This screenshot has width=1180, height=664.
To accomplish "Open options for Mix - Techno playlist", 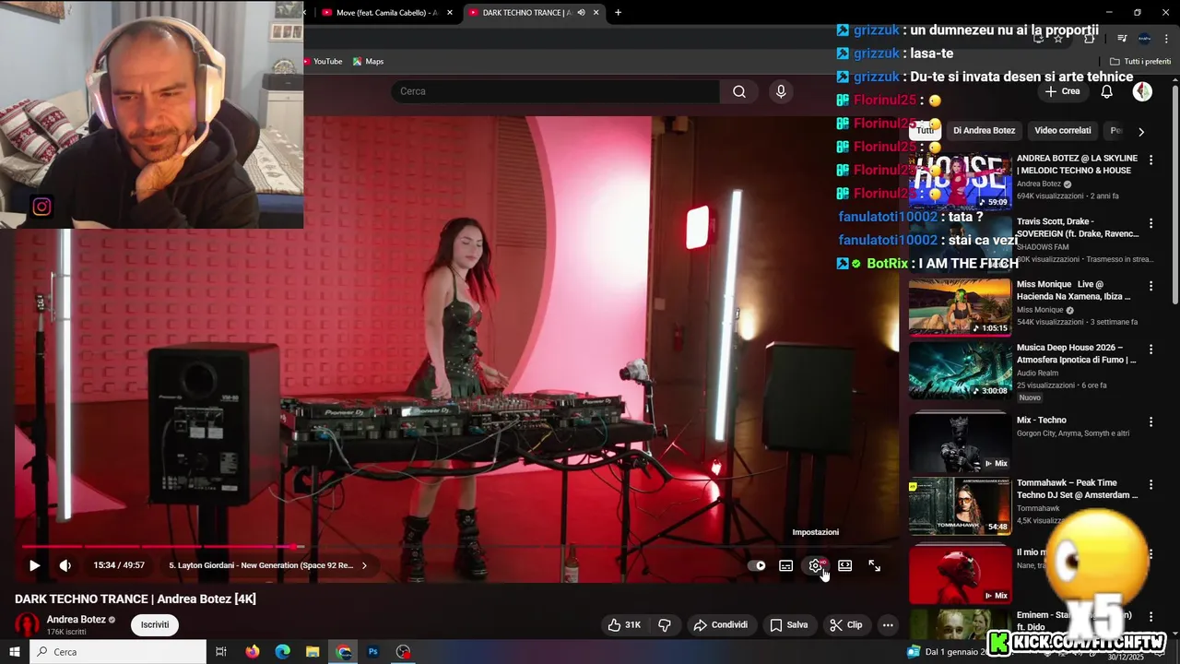I will 1150,421.
